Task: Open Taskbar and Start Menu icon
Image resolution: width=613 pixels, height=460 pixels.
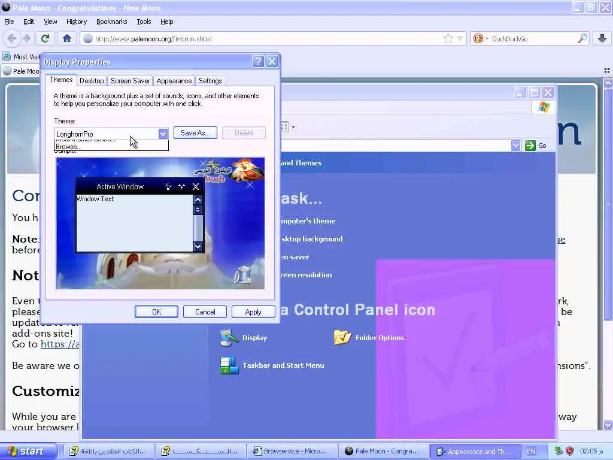Action: (x=272, y=365)
